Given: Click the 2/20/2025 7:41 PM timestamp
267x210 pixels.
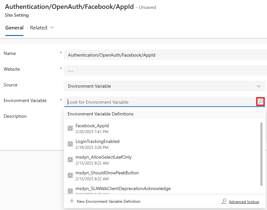Looking at the screenshot, I should point(92,131).
